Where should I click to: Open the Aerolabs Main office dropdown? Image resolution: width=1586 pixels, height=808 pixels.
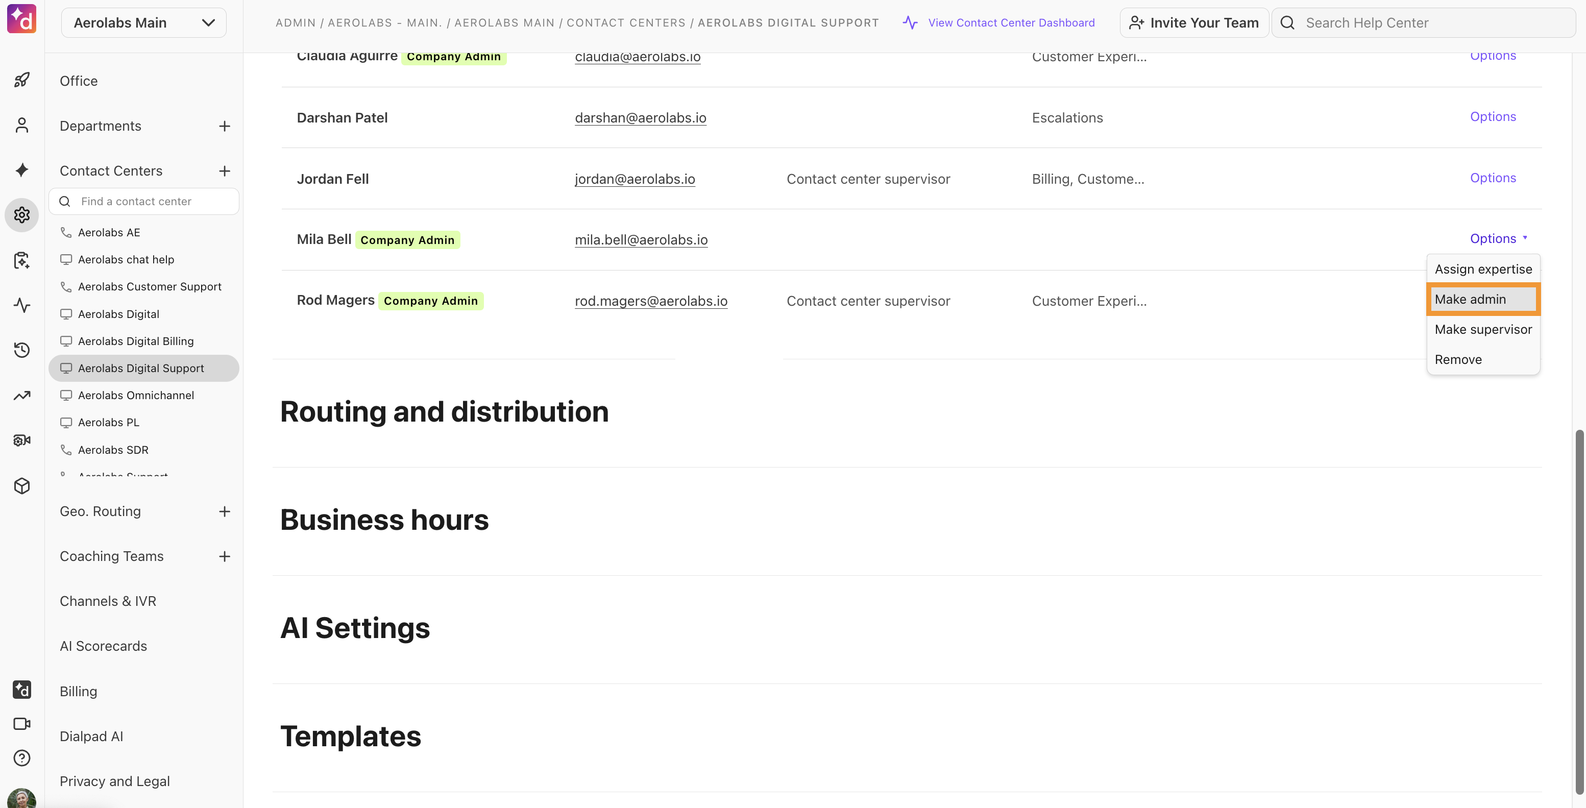pyautogui.click(x=143, y=23)
